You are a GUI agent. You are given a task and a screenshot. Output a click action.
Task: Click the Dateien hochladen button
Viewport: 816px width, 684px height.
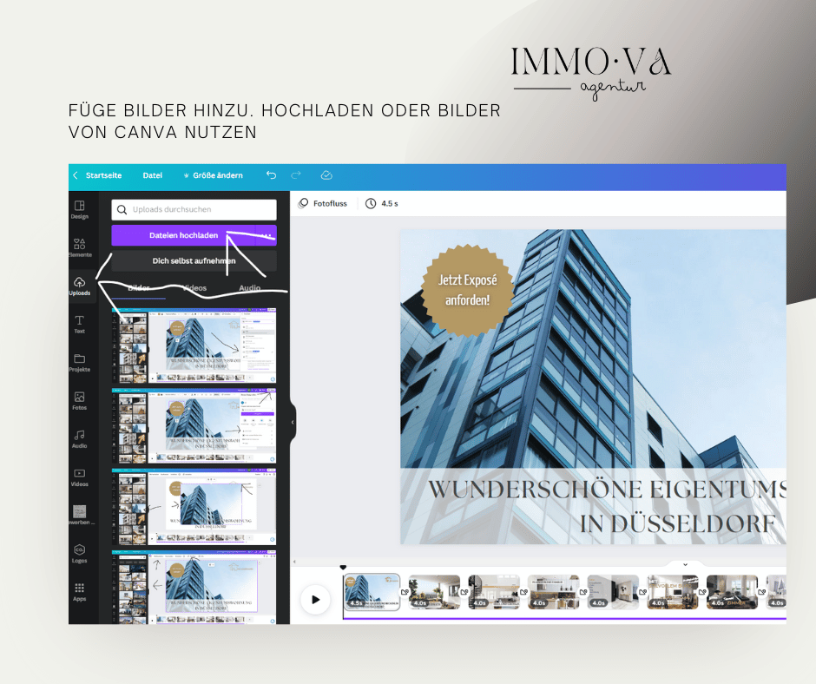pyautogui.click(x=183, y=235)
